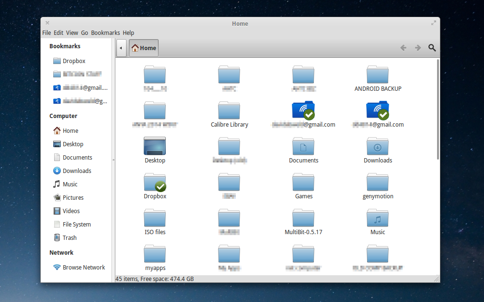The width and height of the screenshot is (484, 302).
Task: Click the window resize grip corner
Action: pos(437,279)
